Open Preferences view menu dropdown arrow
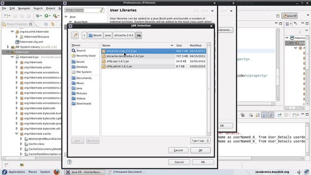Viewport: 311px width, 175px height. pos(212,11)
